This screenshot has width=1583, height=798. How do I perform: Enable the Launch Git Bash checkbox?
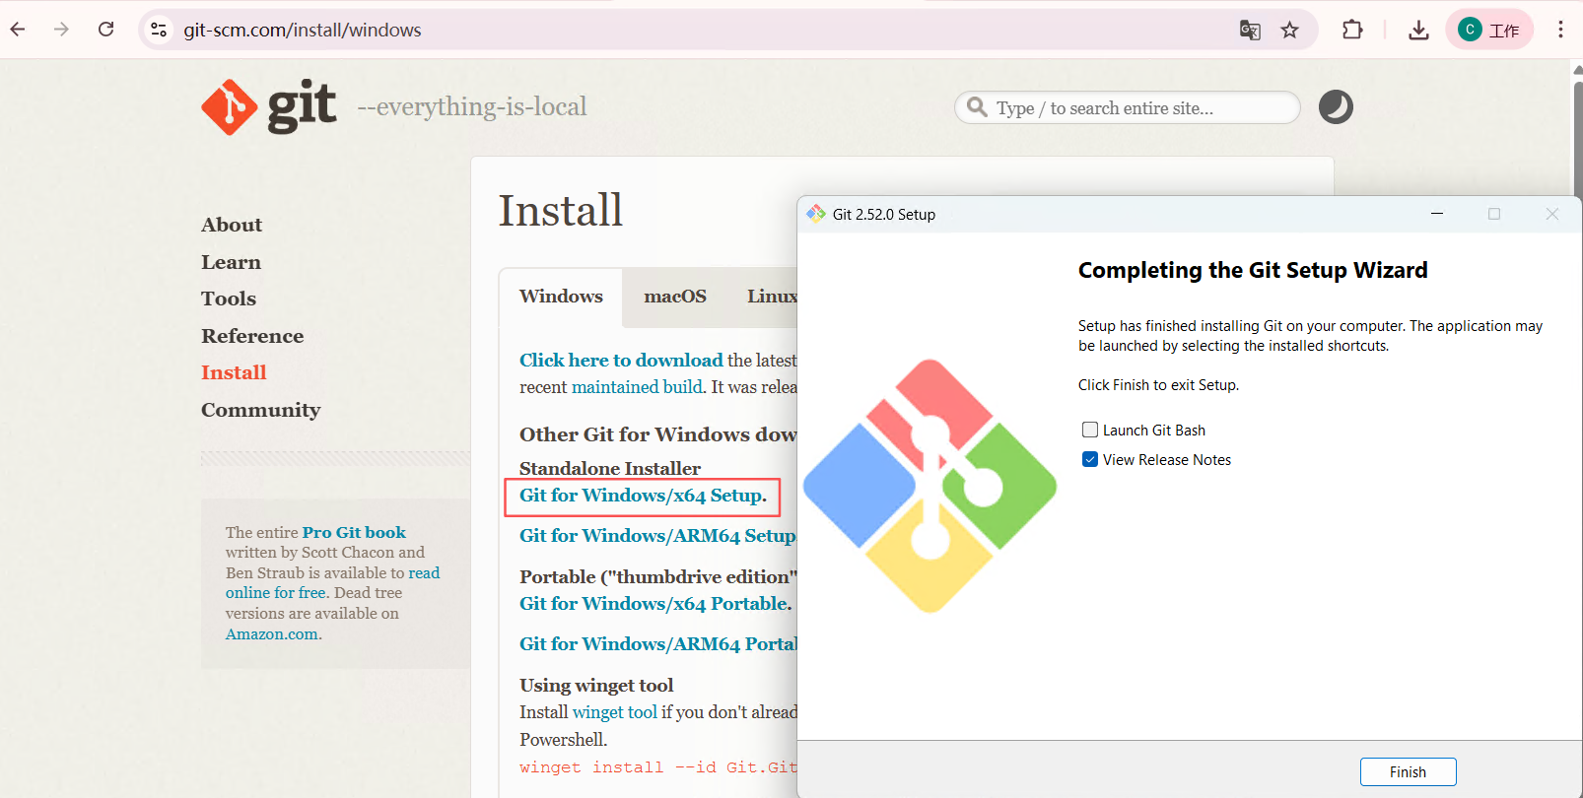point(1090,430)
